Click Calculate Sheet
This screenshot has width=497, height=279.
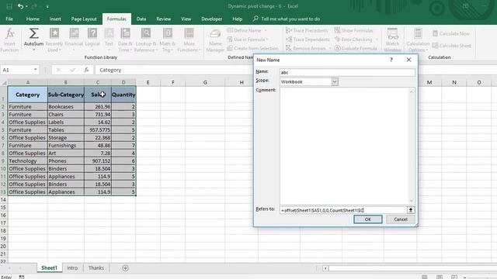(452, 46)
